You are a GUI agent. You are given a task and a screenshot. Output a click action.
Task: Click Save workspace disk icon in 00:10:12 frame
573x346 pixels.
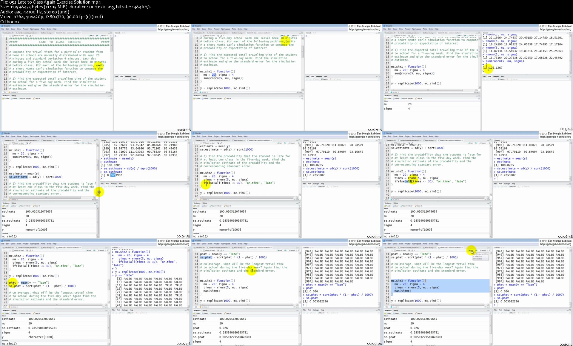tap(394, 313)
